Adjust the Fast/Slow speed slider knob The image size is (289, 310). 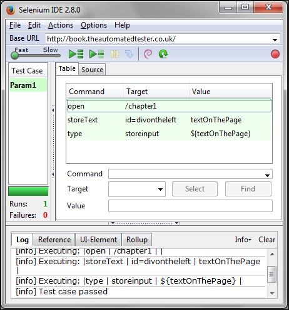point(14,55)
